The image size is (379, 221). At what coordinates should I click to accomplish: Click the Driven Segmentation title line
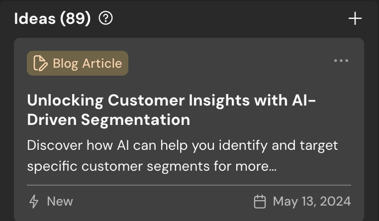tap(108, 119)
